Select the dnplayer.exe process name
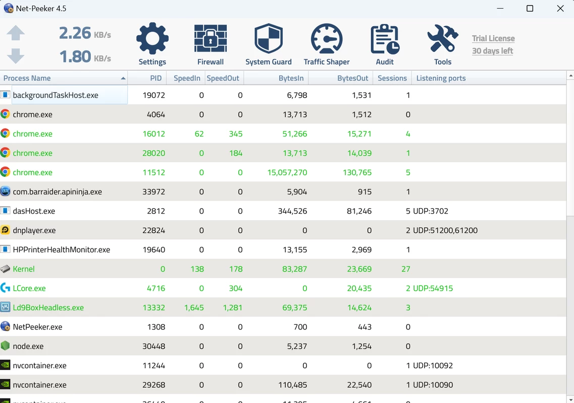Screen dimensions: 574x403 [34, 230]
